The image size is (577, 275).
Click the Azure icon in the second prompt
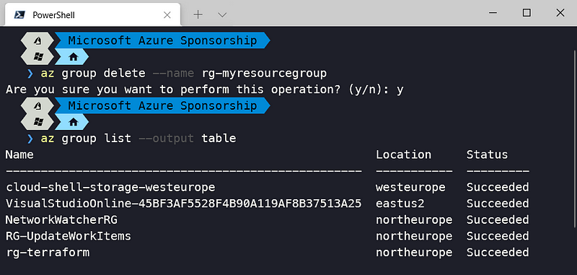pyautogui.click(x=38, y=106)
